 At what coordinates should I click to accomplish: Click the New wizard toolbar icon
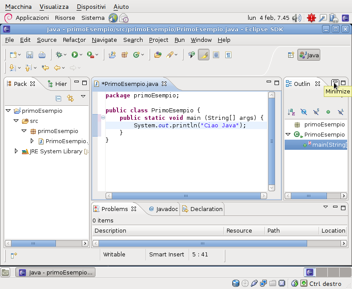pyautogui.click(x=13, y=55)
